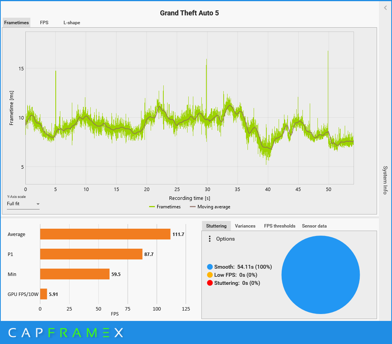Click the blue Smooth legend dot
Viewport: 392px width, 344px height.
[210, 267]
